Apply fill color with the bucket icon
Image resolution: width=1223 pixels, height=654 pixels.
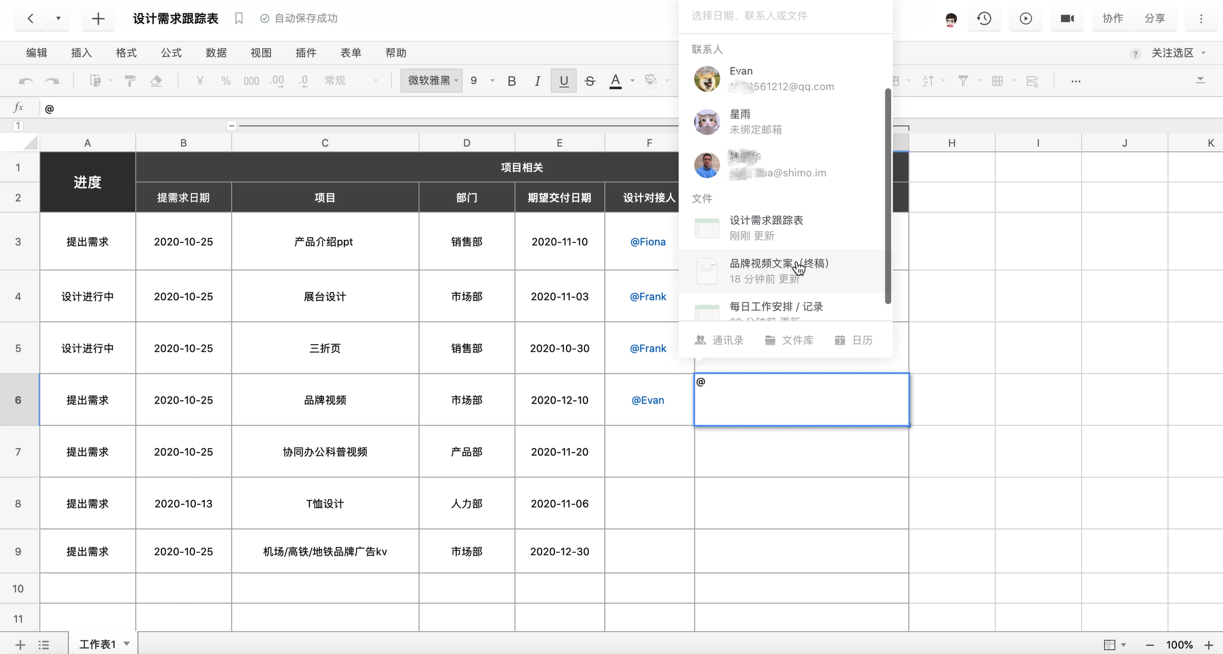[651, 80]
